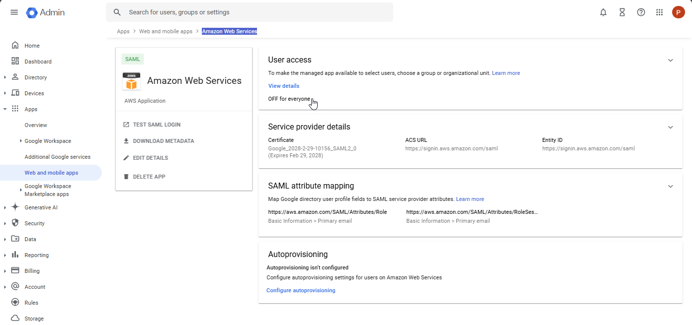Focus the search users, groups or settings field
The image size is (692, 325).
[249, 12]
